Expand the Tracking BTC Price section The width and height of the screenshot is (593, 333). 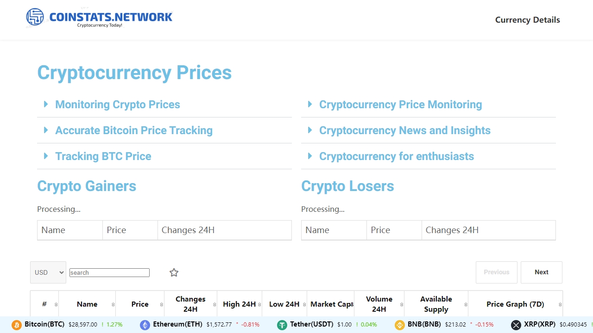click(x=103, y=156)
